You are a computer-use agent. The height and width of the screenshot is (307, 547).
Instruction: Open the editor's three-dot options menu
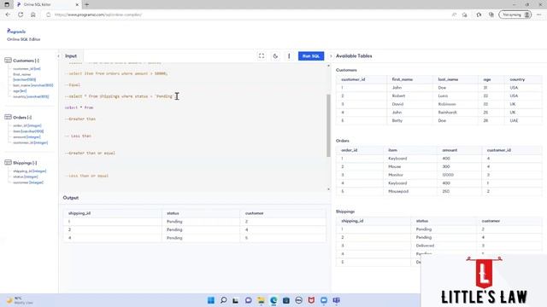point(289,56)
